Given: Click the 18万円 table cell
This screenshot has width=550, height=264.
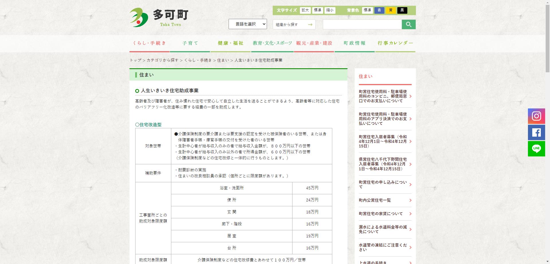Looking at the screenshot, I should click(312, 212).
